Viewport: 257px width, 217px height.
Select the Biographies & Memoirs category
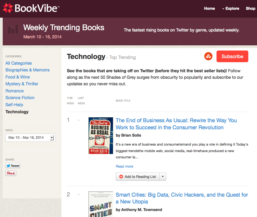click(x=27, y=70)
